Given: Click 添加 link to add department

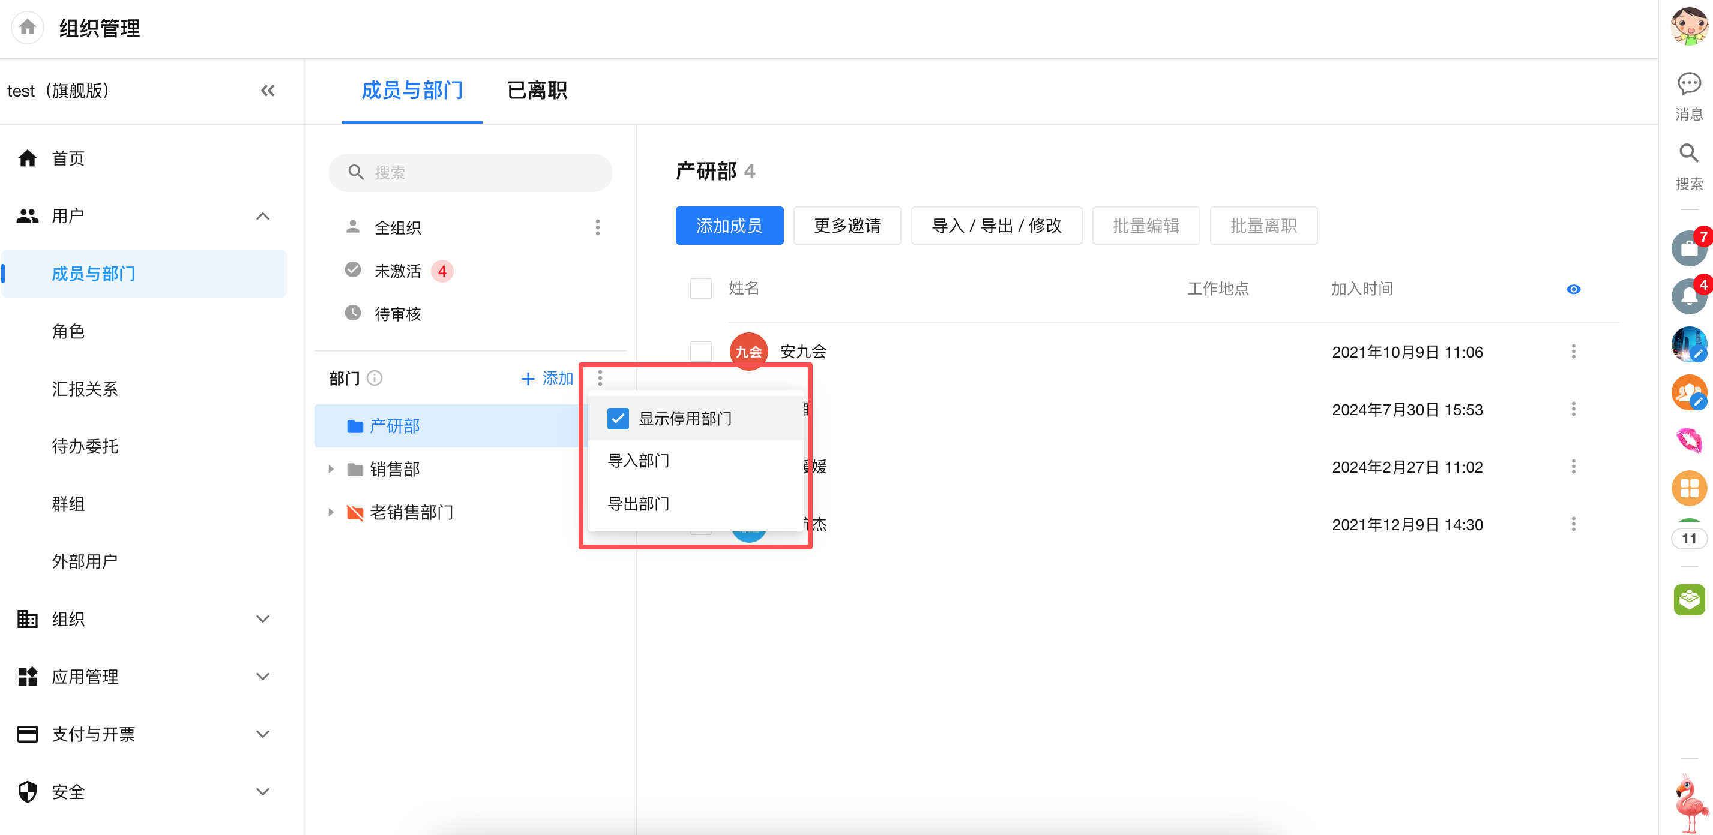Looking at the screenshot, I should (547, 379).
